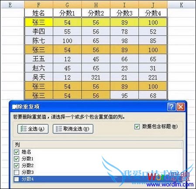Toggle the 数据包含标题 checkbox
The width and height of the screenshot is (196, 189).
[137, 126]
